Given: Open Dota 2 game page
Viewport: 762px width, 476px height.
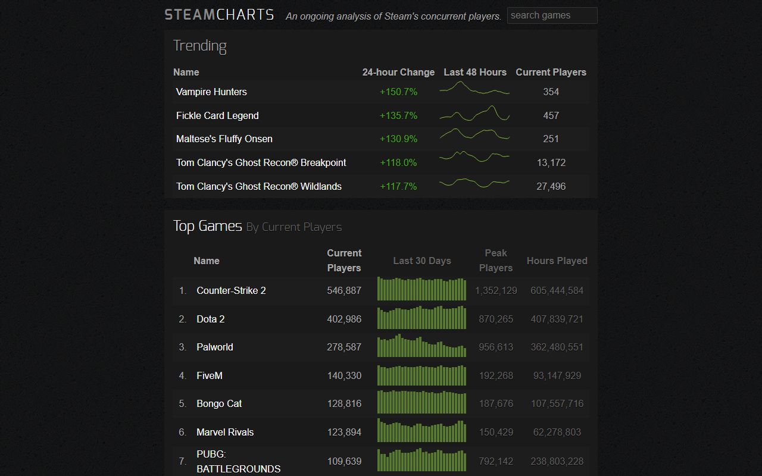Looking at the screenshot, I should point(211,319).
